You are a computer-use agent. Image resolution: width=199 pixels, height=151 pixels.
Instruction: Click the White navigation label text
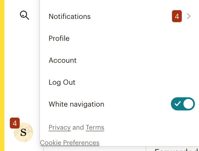[76, 104]
